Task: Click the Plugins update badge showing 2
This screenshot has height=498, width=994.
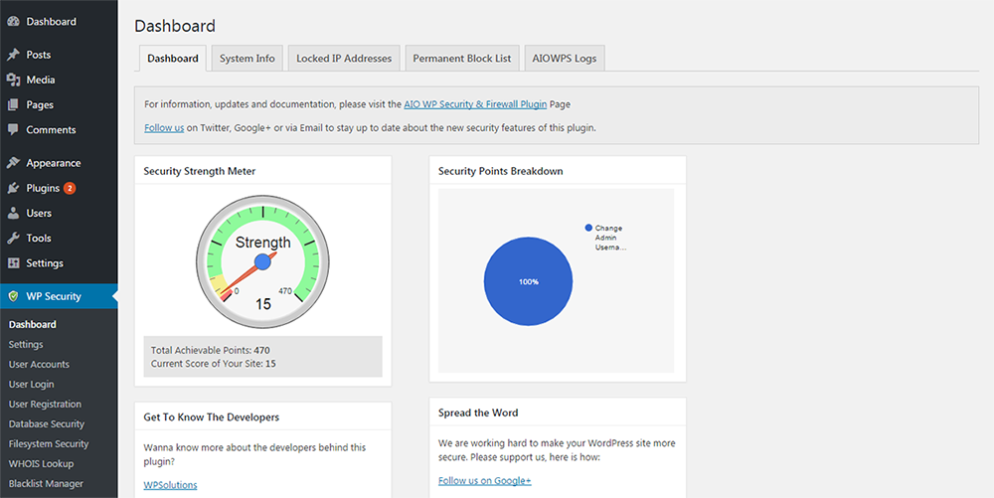Action: (x=70, y=188)
